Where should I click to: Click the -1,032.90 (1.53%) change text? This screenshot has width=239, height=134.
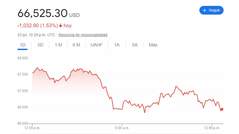(38, 26)
